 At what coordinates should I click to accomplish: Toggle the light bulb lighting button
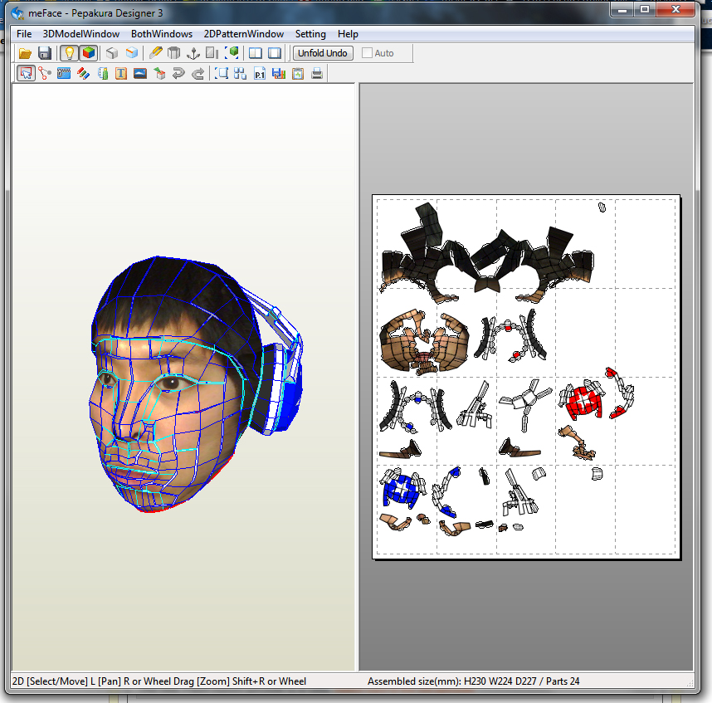coord(69,53)
